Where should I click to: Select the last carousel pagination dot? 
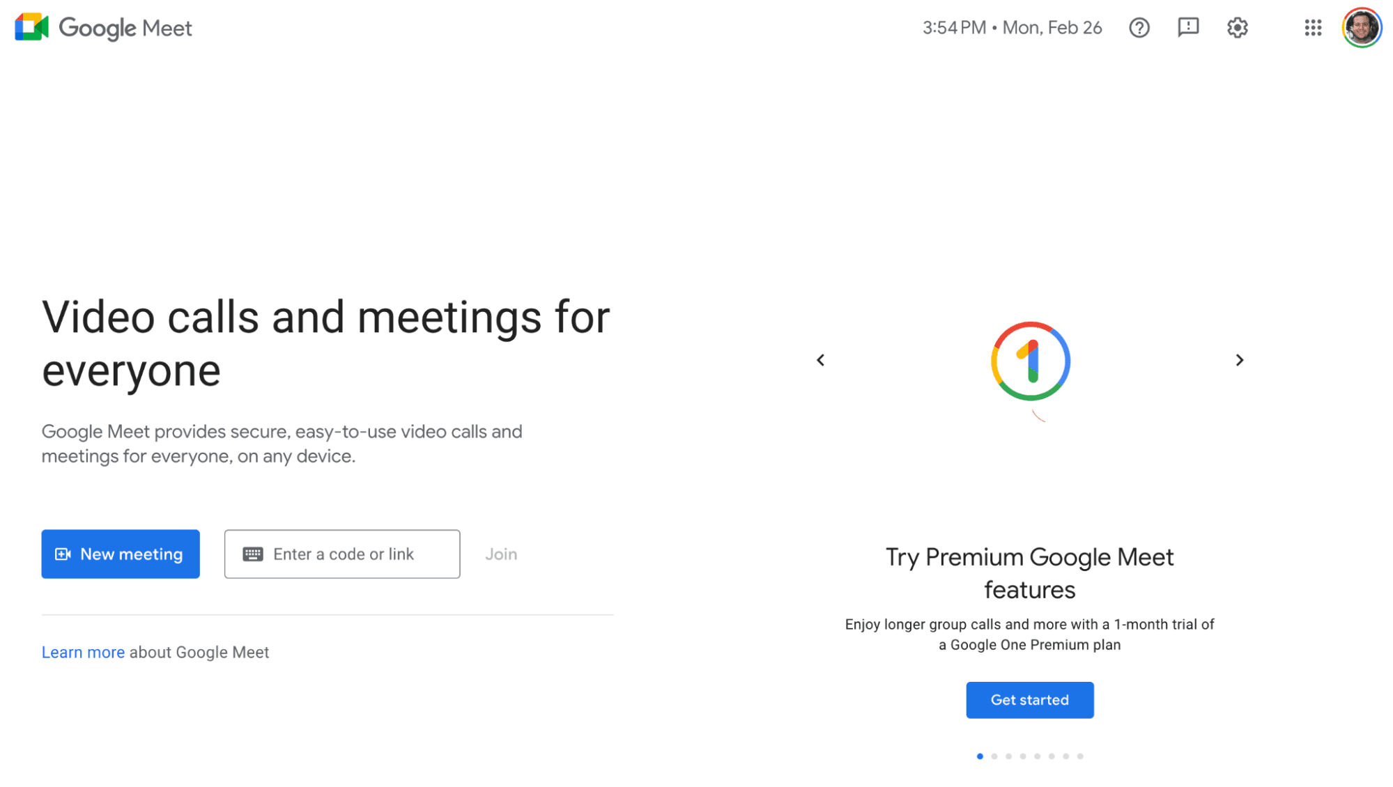tap(1080, 756)
